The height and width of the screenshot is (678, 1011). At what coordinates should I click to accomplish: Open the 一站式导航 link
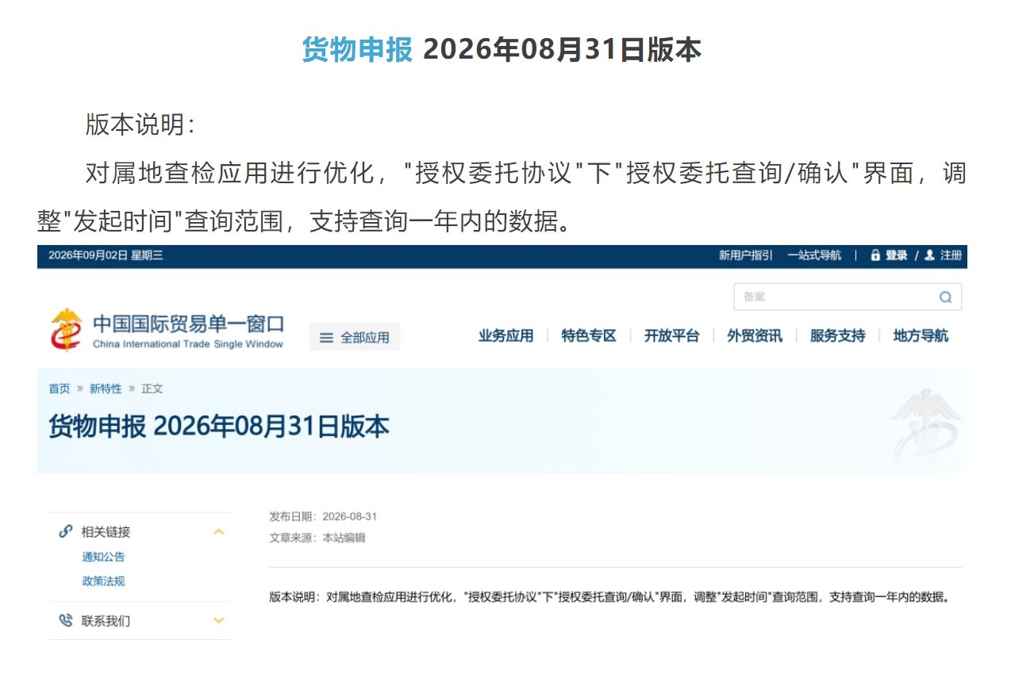point(814,255)
